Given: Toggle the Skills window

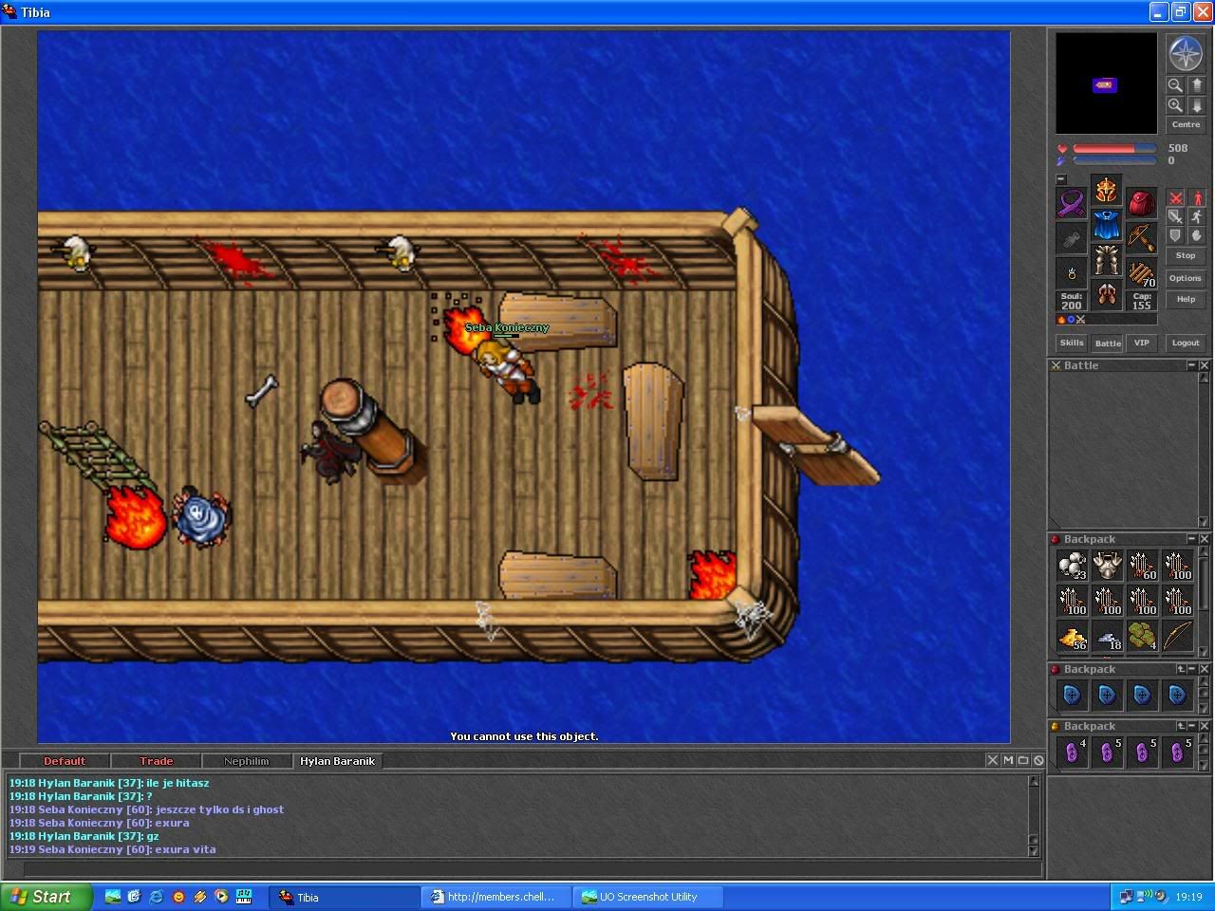Looking at the screenshot, I should coord(1072,343).
